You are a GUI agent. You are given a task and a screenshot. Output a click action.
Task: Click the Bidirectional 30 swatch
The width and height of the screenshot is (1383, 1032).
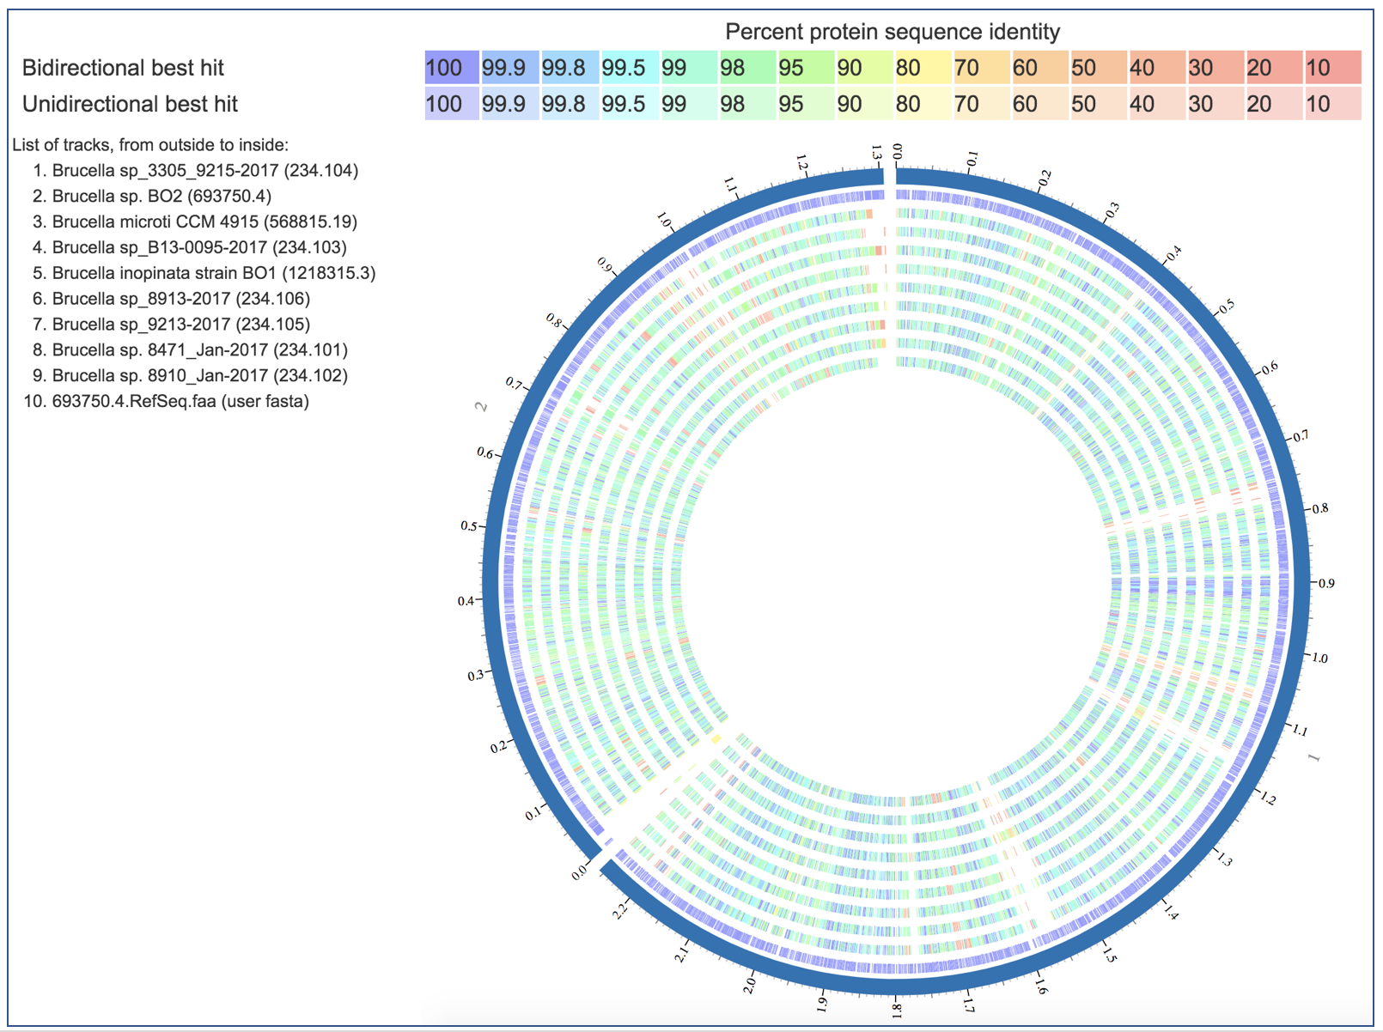[x=1215, y=67]
